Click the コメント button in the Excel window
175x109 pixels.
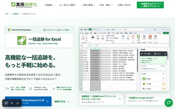coord(159,33)
